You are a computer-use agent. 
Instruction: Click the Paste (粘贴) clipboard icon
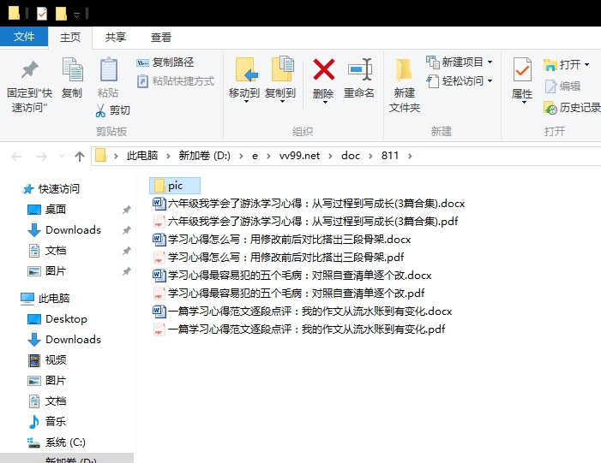(x=109, y=69)
